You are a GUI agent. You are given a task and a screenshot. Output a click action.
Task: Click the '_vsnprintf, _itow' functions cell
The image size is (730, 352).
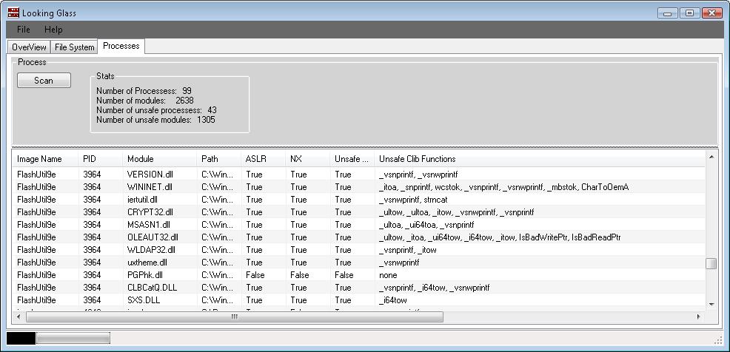(407, 250)
